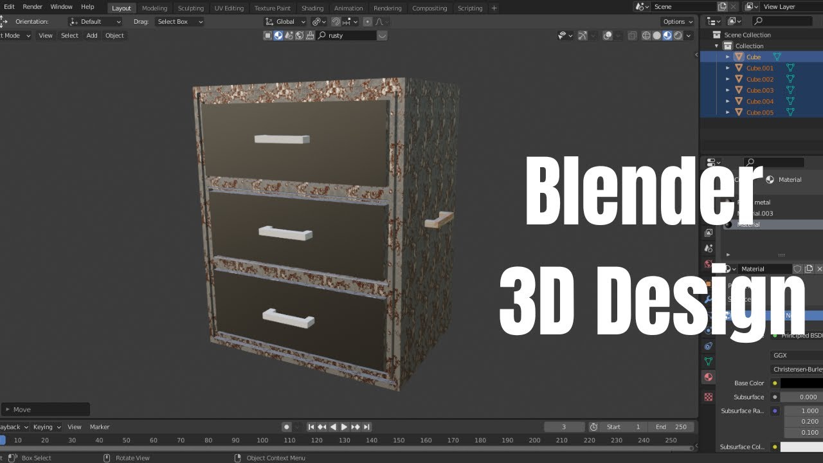Play the animation forward
This screenshot has height=463, width=823.
coord(344,427)
